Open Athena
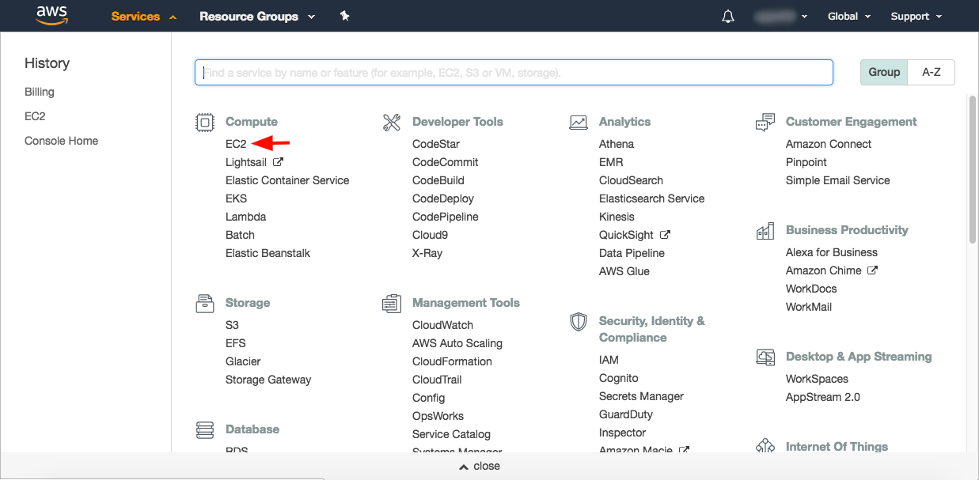Viewport: 979px width, 480px height. coord(617,144)
